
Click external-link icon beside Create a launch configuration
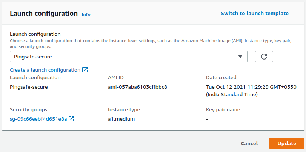[85, 70]
